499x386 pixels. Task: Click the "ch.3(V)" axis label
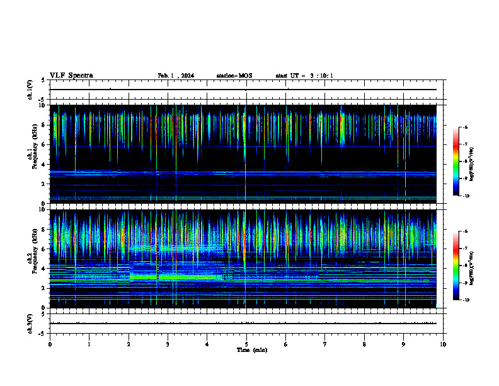pos(30,324)
